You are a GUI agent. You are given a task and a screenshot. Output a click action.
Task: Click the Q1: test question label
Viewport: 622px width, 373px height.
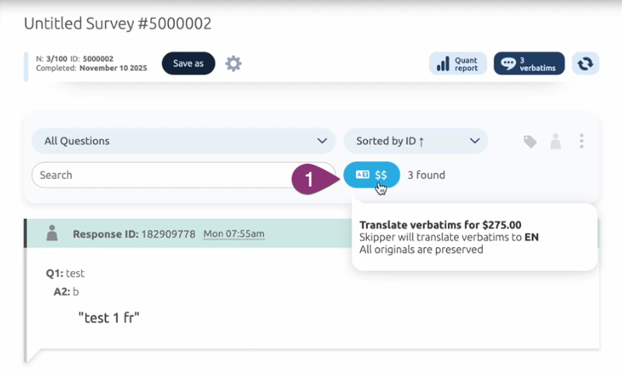click(x=65, y=274)
